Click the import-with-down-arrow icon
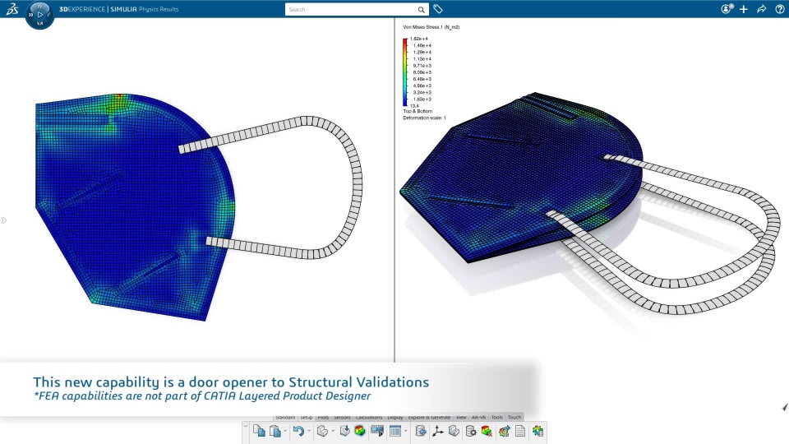The height and width of the screenshot is (444, 789). [344, 431]
